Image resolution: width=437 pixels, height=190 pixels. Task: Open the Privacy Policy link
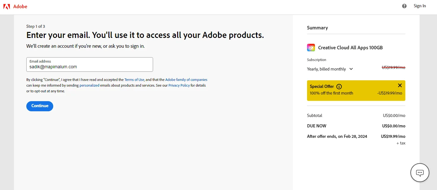pyautogui.click(x=179, y=85)
